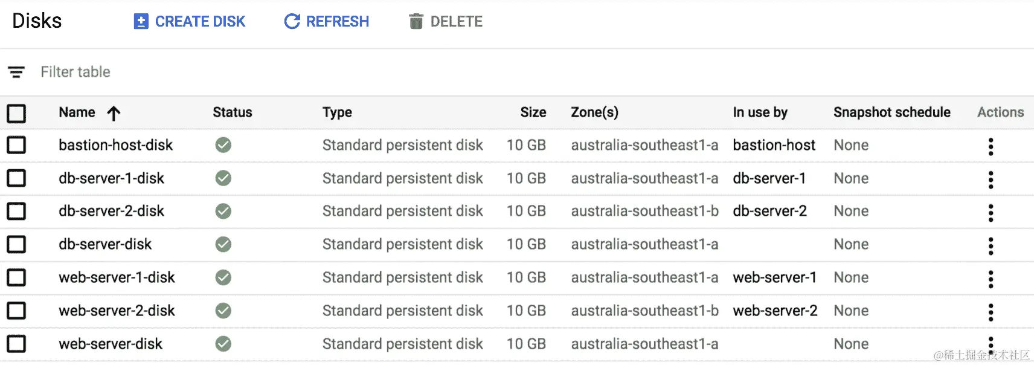Open the web-server-2 instance link
The width and height of the screenshot is (1034, 365).
tap(775, 311)
